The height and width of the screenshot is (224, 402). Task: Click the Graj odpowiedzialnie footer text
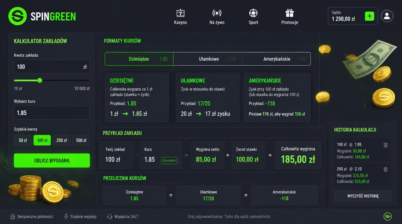pos(229,216)
